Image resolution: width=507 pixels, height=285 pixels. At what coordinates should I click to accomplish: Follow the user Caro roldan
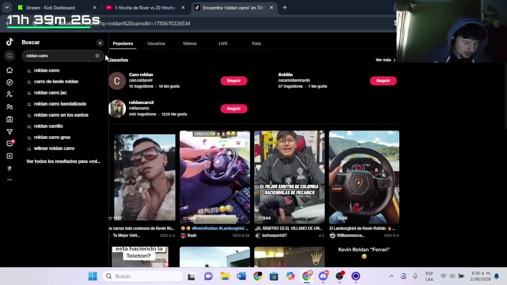tap(234, 81)
